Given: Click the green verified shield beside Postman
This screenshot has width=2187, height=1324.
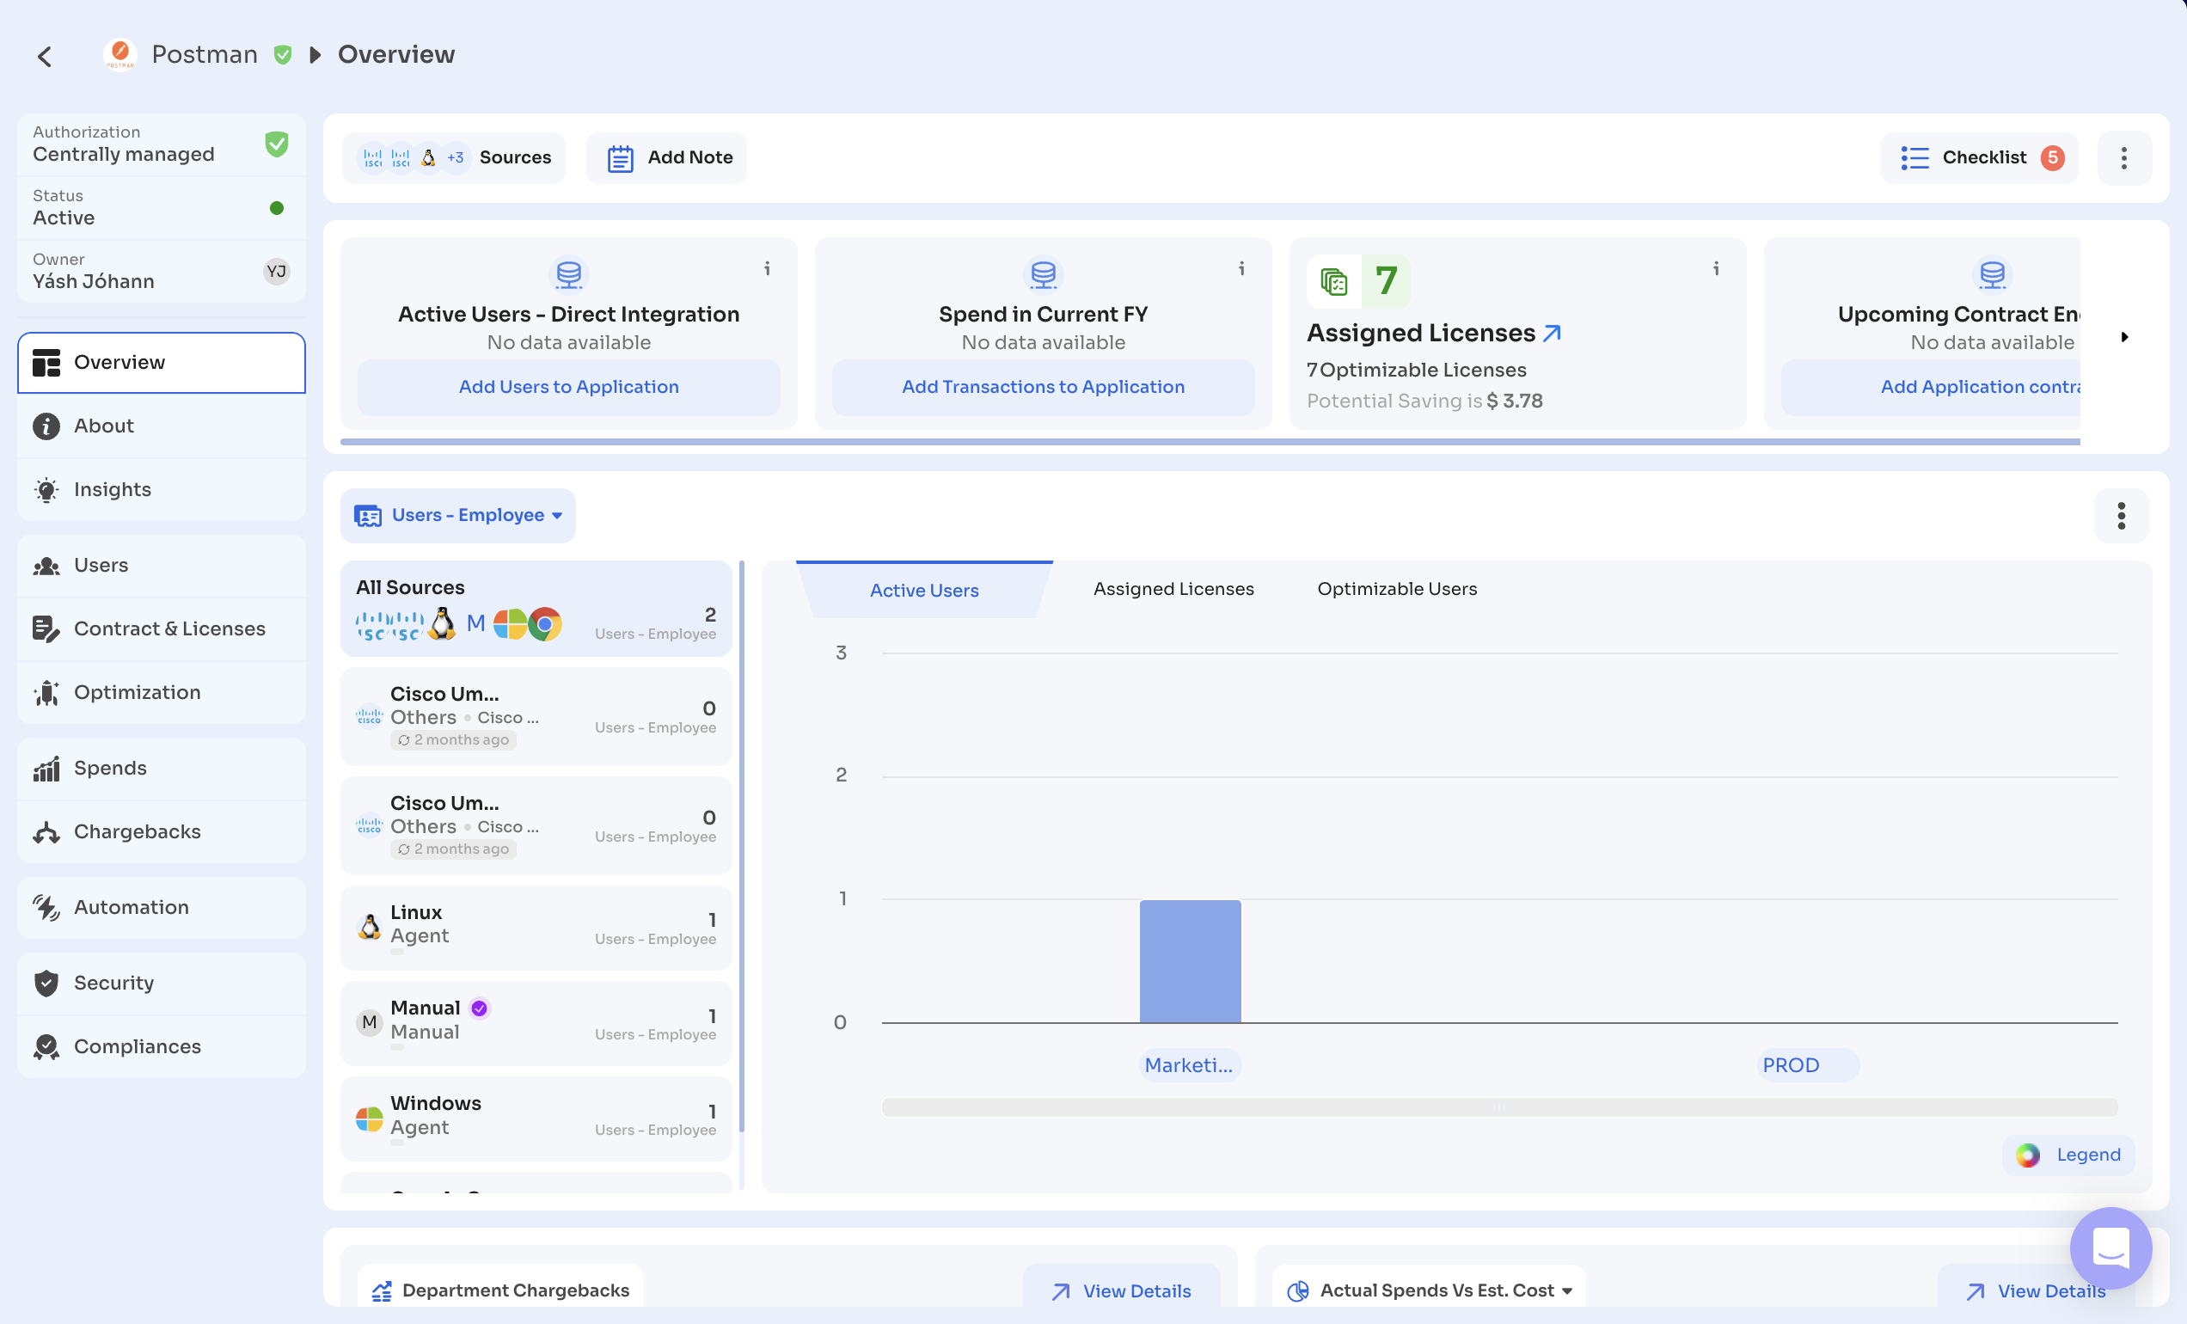Looking at the screenshot, I should coord(282,54).
